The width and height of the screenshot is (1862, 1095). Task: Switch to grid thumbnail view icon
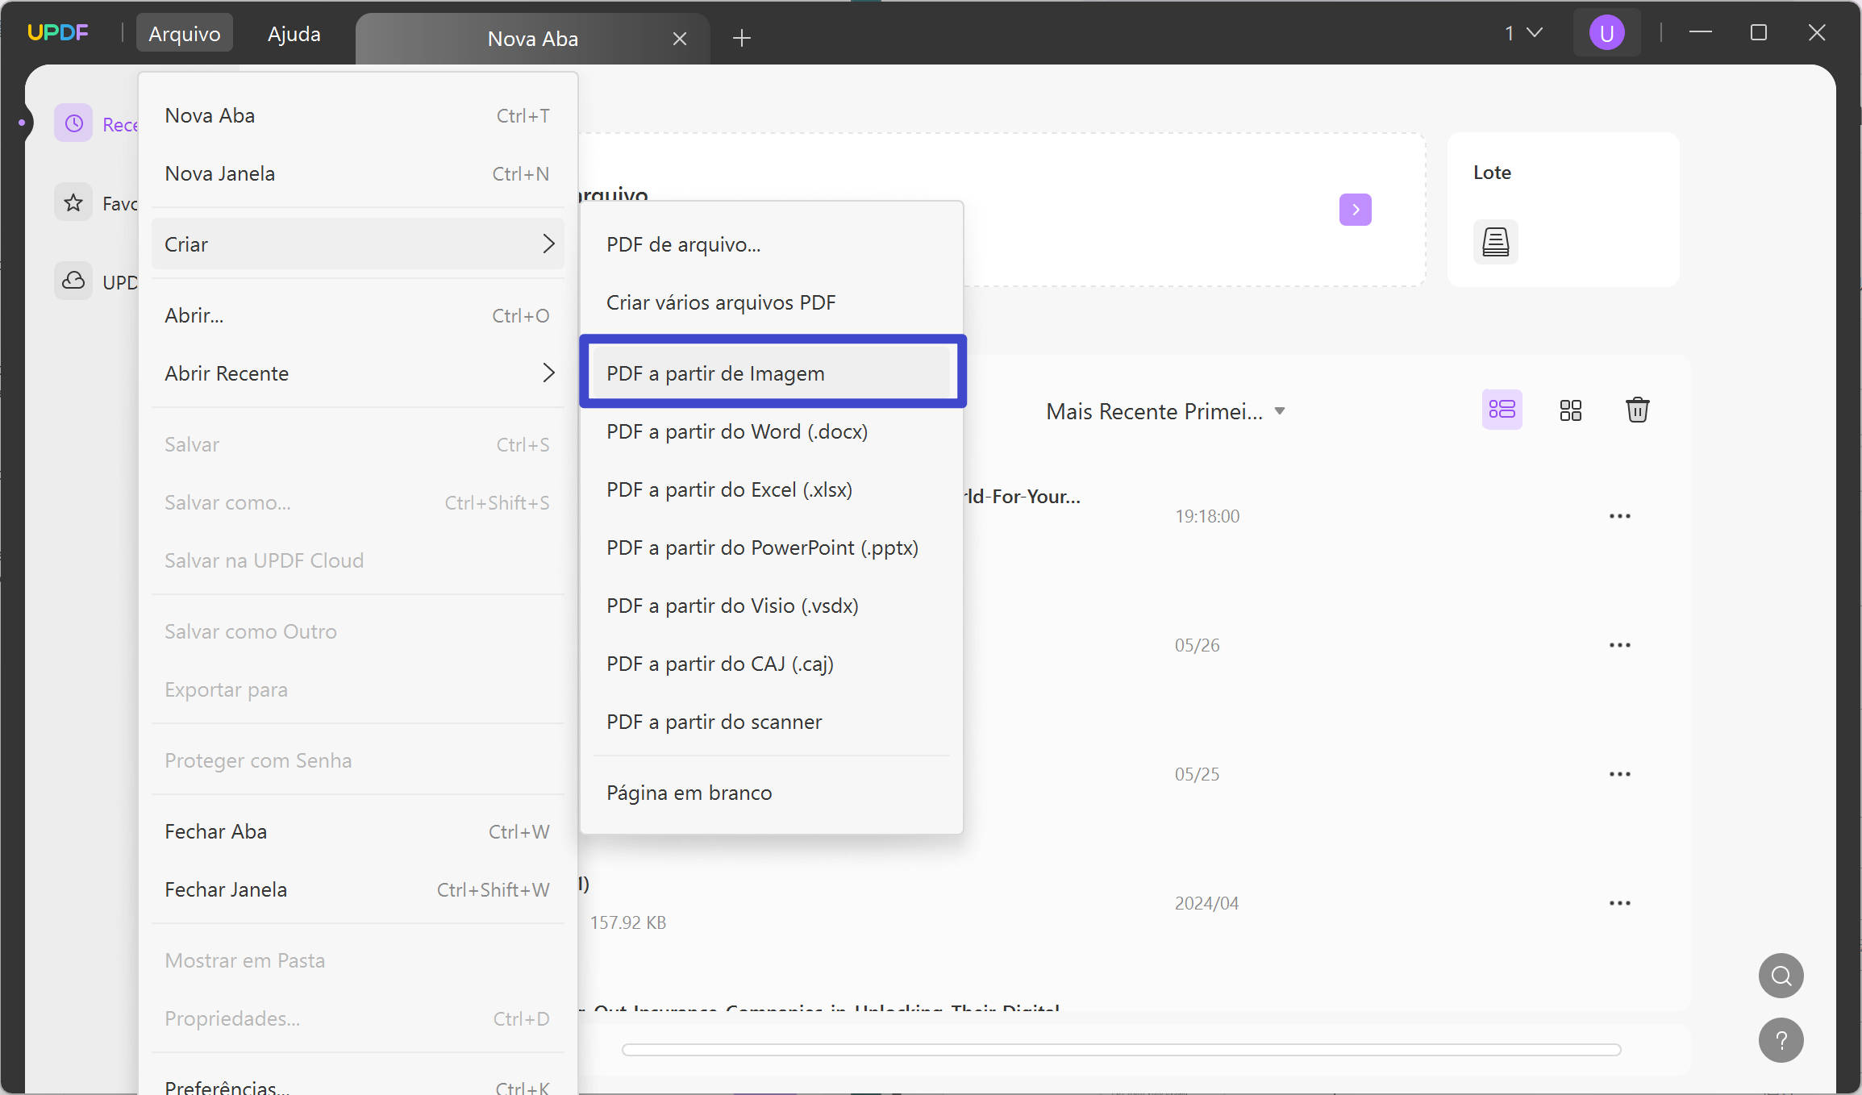1570,410
